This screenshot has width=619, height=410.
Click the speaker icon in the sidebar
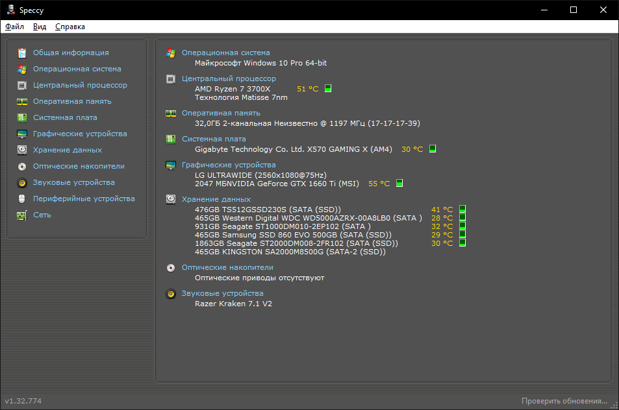(x=22, y=182)
